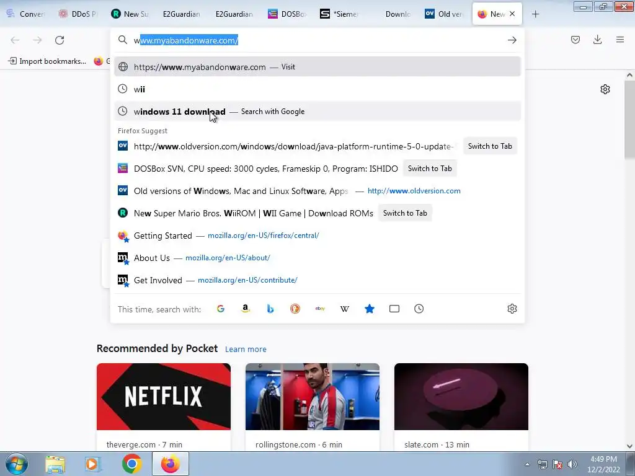Search open Tabs using rectangle icon
The height and width of the screenshot is (476, 635).
[x=394, y=309]
